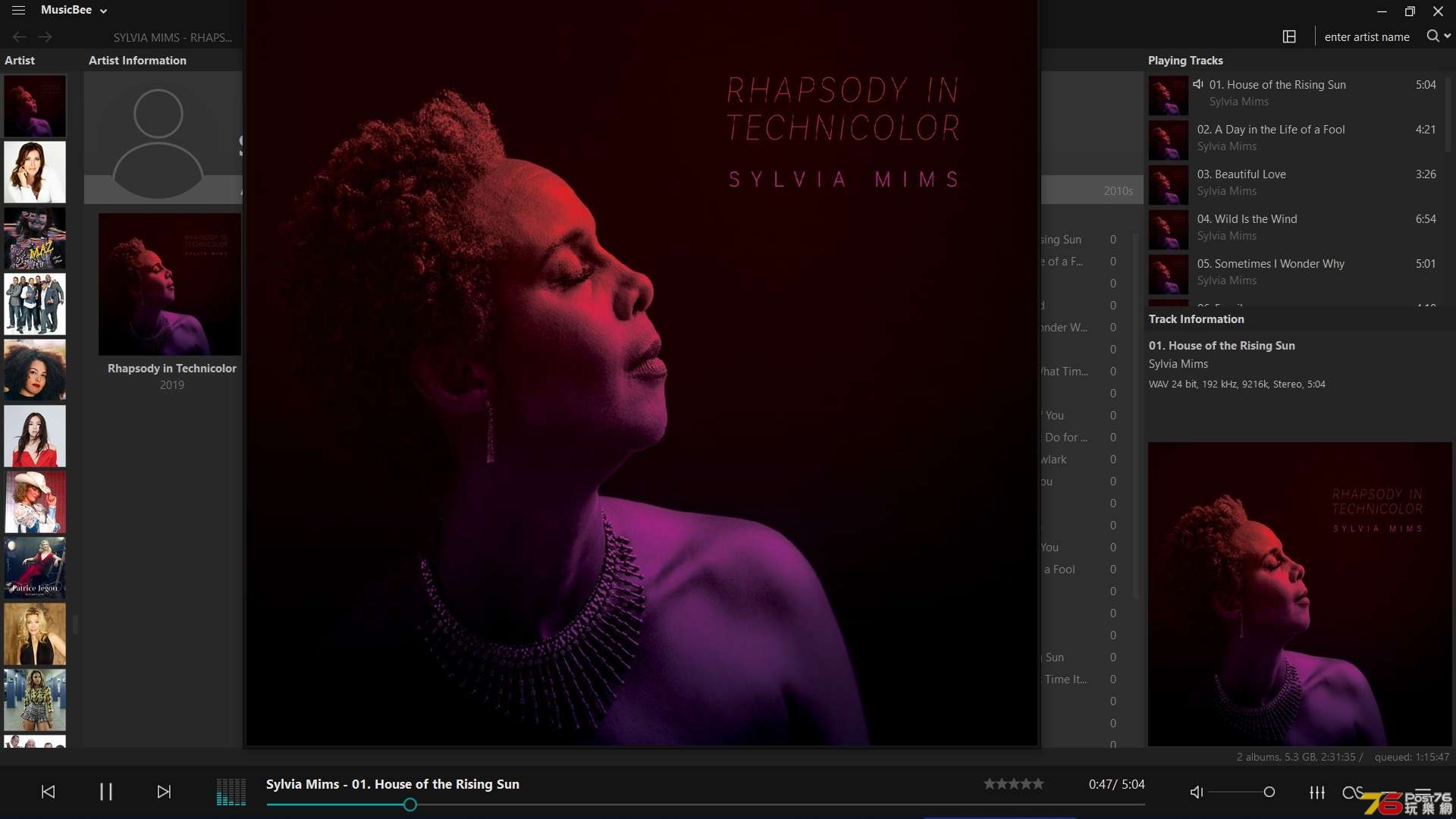Select the cowboy hat woman thumbnail
1456x819 pixels.
point(35,501)
